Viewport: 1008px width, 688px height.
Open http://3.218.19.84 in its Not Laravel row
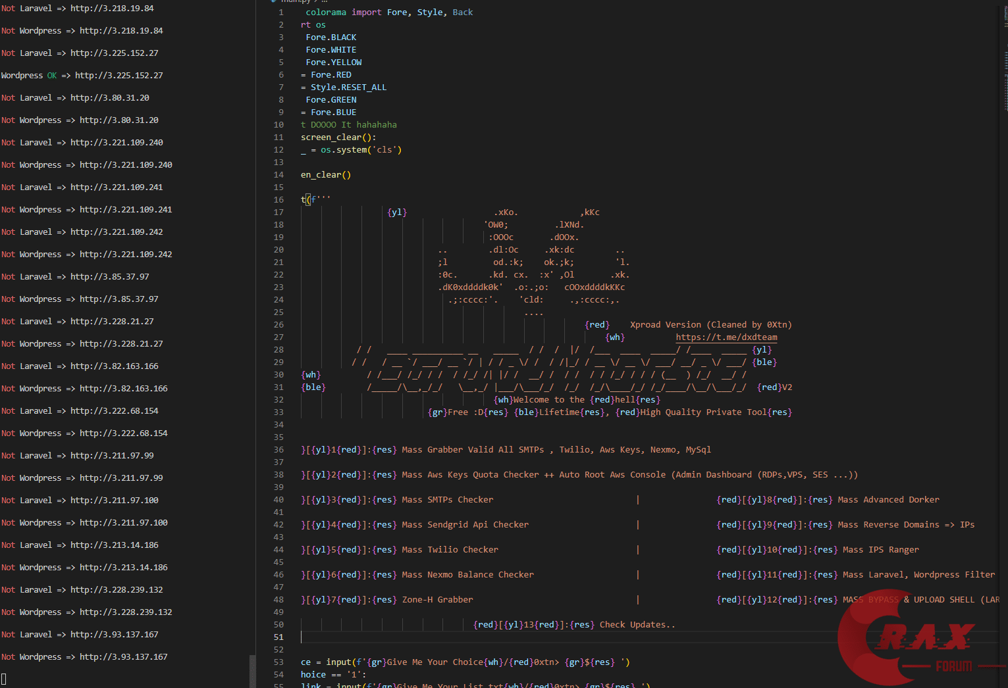(x=112, y=9)
